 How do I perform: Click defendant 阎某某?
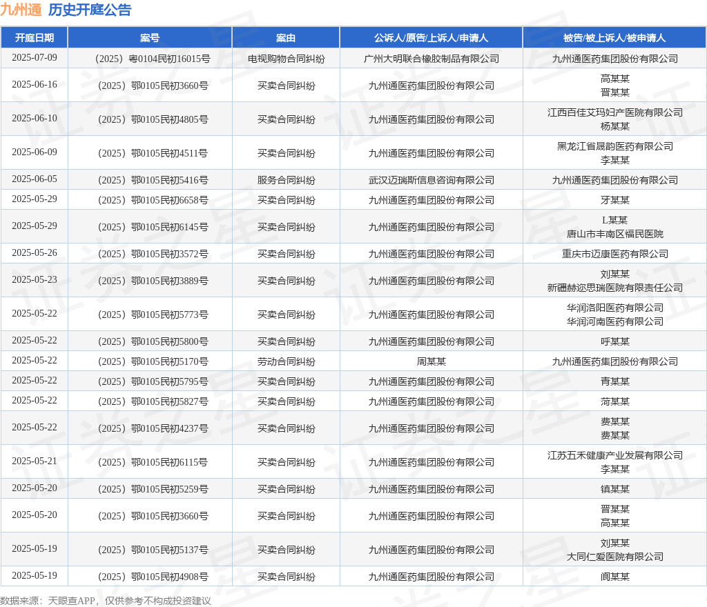pyautogui.click(x=615, y=577)
